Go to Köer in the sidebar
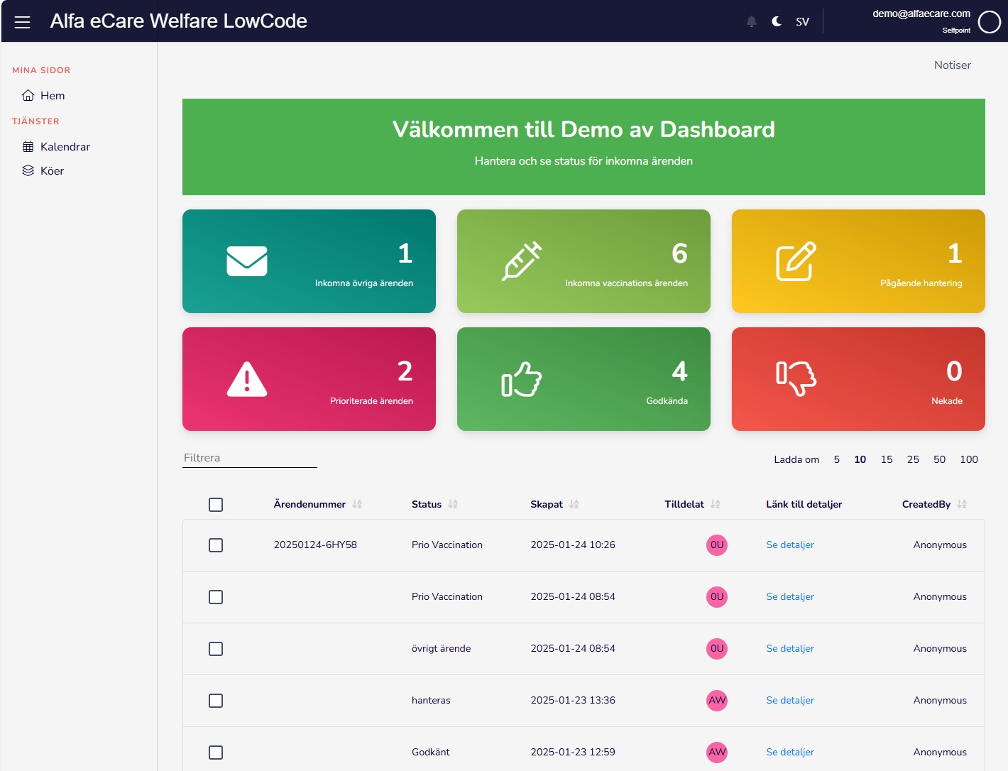The image size is (1008, 771). pyautogui.click(x=52, y=171)
